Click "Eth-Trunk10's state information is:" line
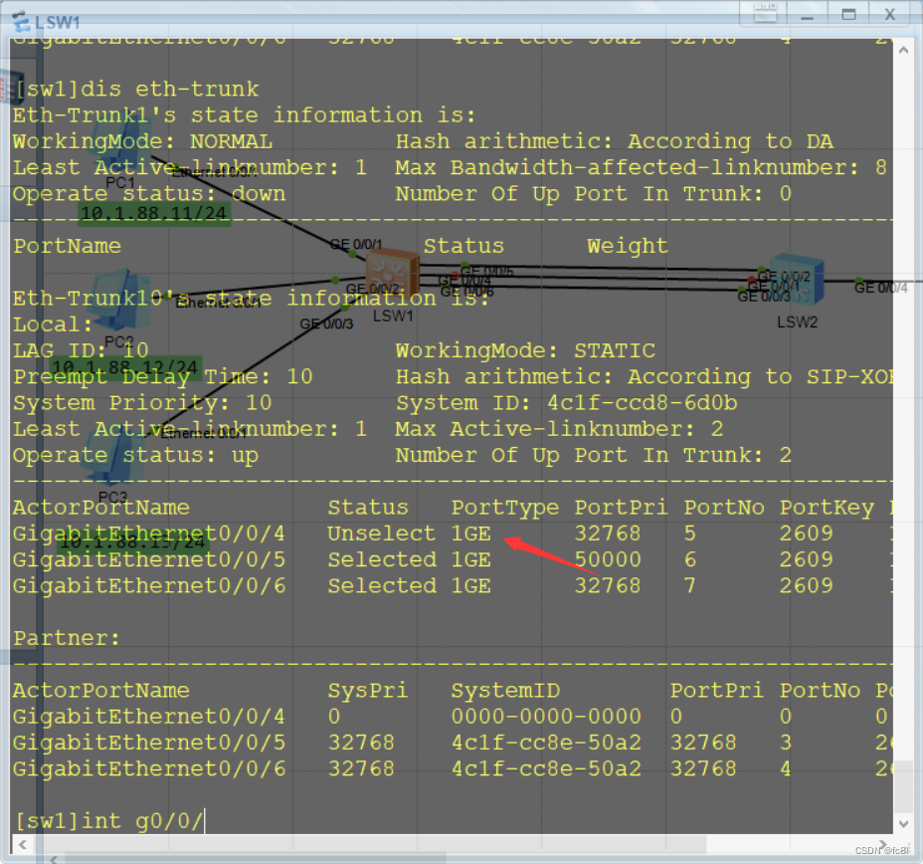 [x=252, y=298]
